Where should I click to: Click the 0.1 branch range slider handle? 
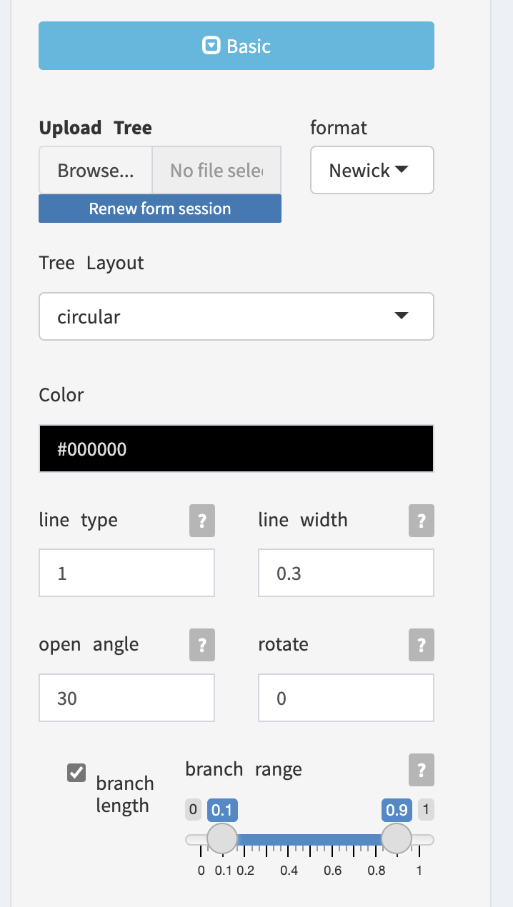click(222, 838)
